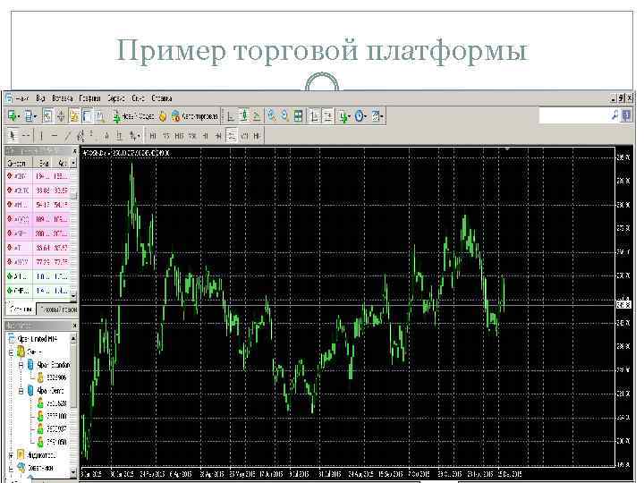The image size is (644, 483).
Task: Switch to M1 timeframe
Action: [153, 136]
